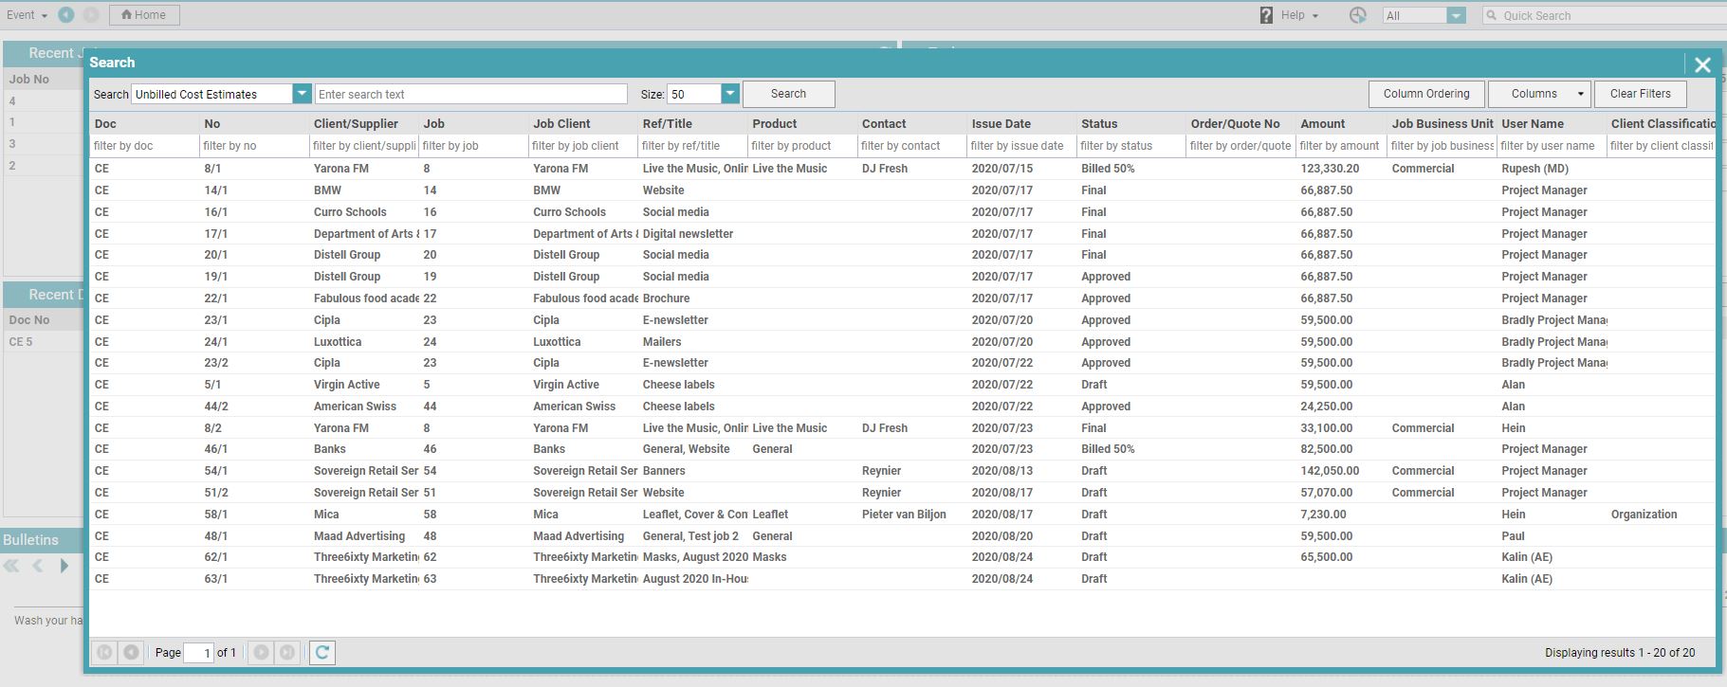Click Pieter van Biljon contact cell
Image resolution: width=1727 pixels, height=687 pixels.
pos(904,515)
